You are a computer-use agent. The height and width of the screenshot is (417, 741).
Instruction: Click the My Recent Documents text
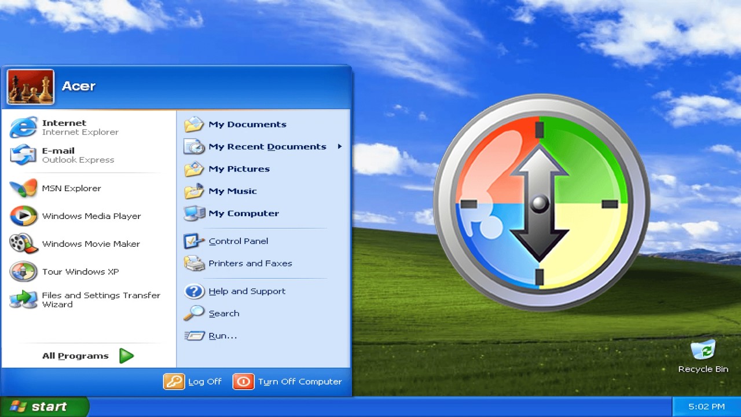click(267, 147)
